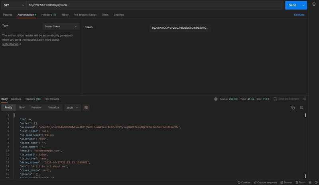The image size is (319, 185).
Task: Switch to Preview response view
Action: pos(36,108)
